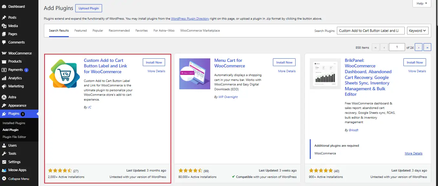View More Details for Custom Add to Cart

(x=156, y=71)
